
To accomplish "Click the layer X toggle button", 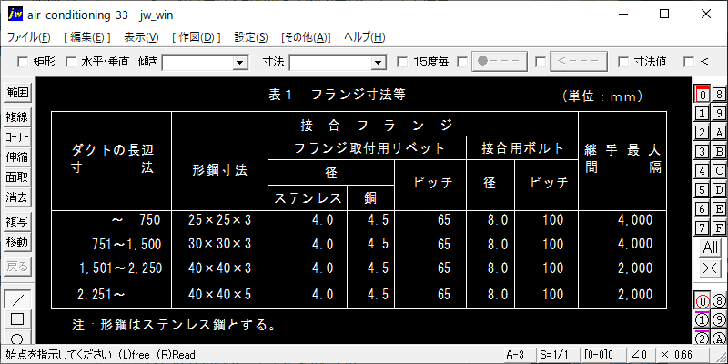I will tap(711, 268).
